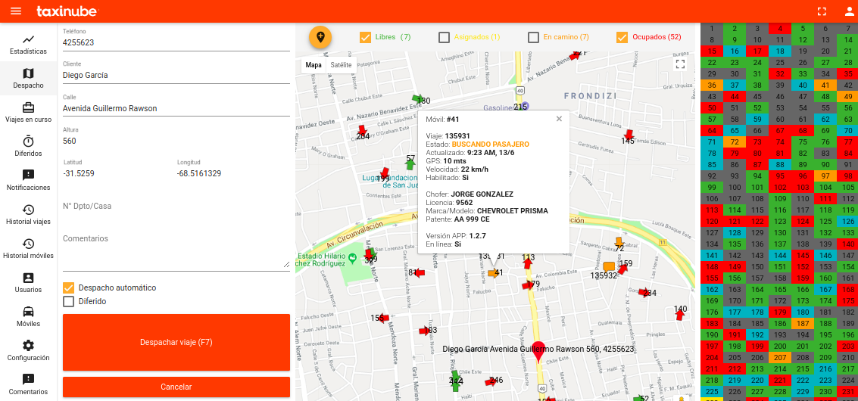
Task: Open the hamburger navigation menu
Action: (x=16, y=11)
